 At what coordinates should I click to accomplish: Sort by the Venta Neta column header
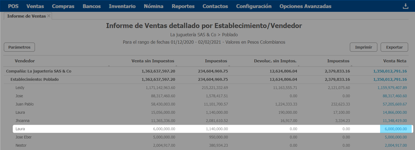tap(395, 61)
